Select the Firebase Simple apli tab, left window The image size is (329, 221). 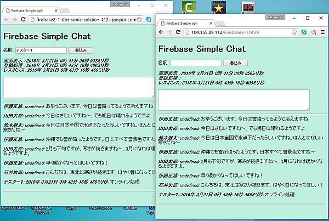click(x=31, y=10)
